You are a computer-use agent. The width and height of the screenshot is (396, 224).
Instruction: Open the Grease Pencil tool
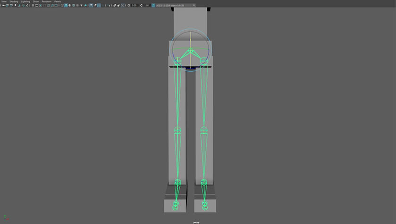point(27,5)
